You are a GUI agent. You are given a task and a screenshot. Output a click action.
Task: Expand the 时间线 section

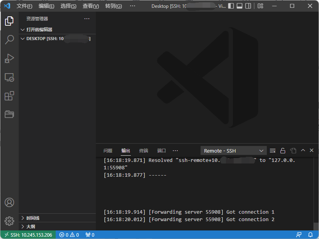(57, 218)
